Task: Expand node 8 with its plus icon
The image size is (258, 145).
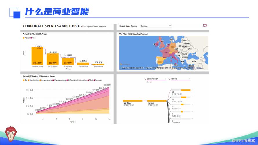Action: click(192, 118)
